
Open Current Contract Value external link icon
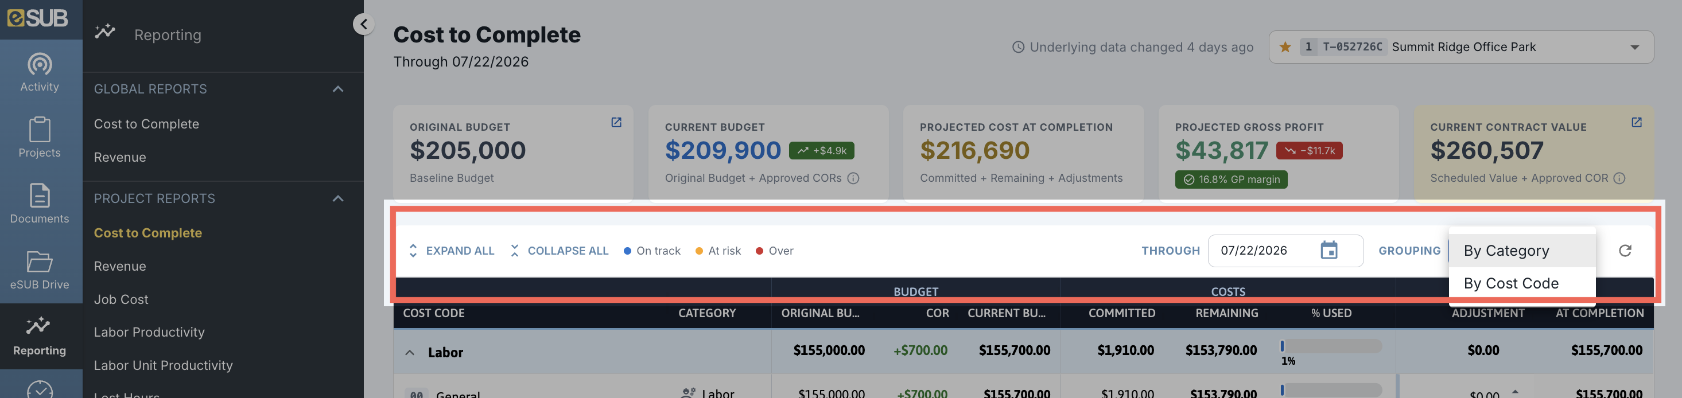point(1636,122)
